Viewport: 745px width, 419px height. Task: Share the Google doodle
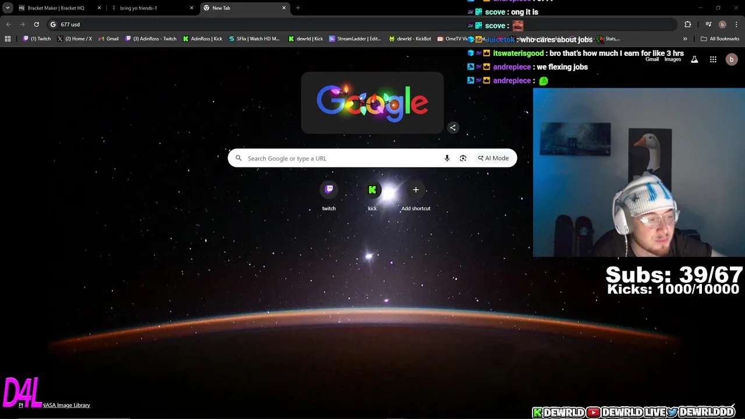(x=453, y=127)
